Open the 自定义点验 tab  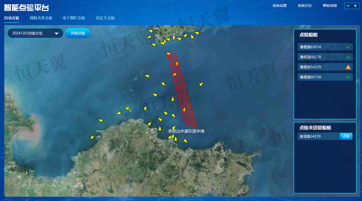point(105,18)
